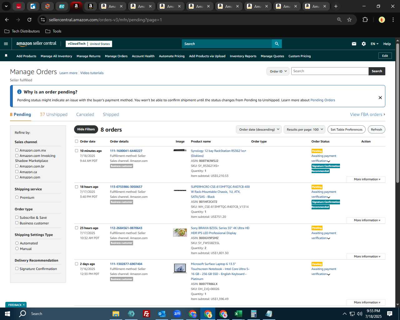Click the order search input field
The height and width of the screenshot is (320, 400).
pos(330,71)
